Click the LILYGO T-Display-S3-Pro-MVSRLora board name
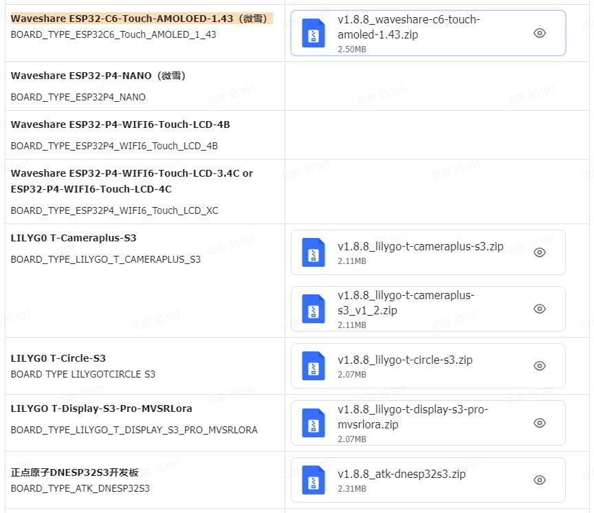594x513 pixels. point(101,408)
